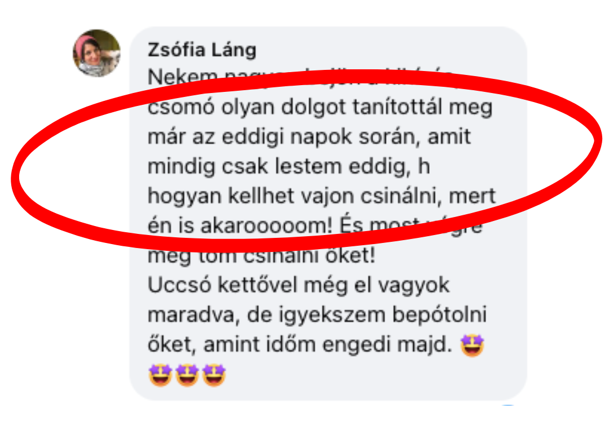Click the text "már az eddigi napok"
Image resolution: width=609 pixels, height=425 pixels.
pos(250,136)
